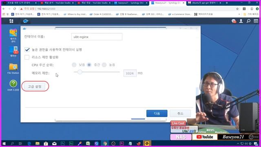
Task: Open Mail app from taskbar
Action: (54, 143)
